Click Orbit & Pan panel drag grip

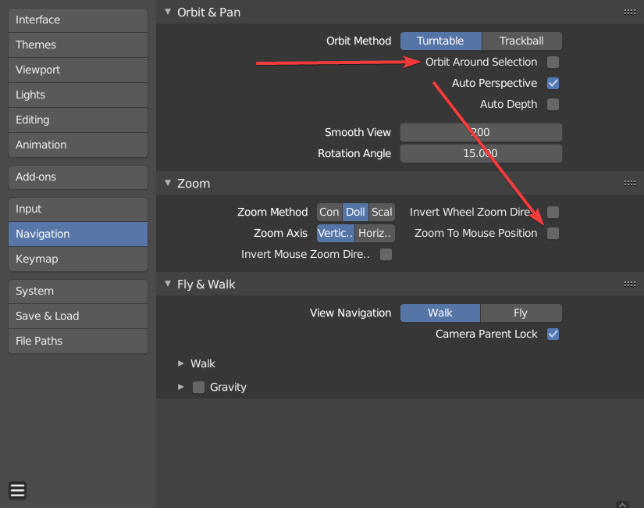[629, 12]
